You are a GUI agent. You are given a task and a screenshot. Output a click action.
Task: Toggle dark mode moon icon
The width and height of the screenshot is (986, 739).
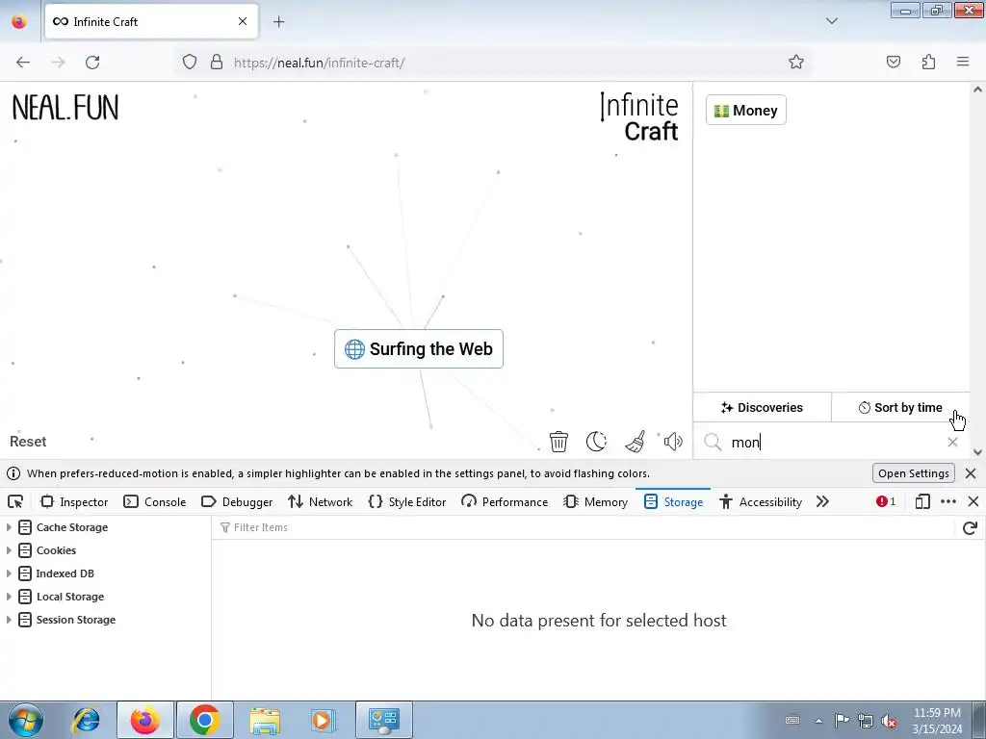tap(596, 441)
